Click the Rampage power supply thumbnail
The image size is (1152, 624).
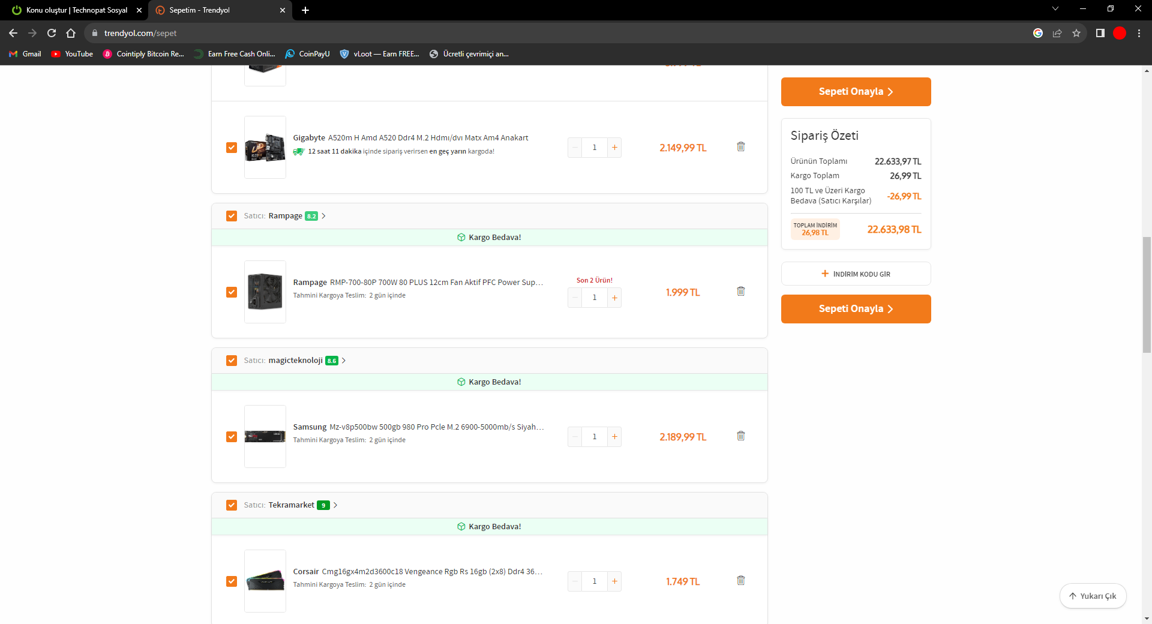click(265, 292)
